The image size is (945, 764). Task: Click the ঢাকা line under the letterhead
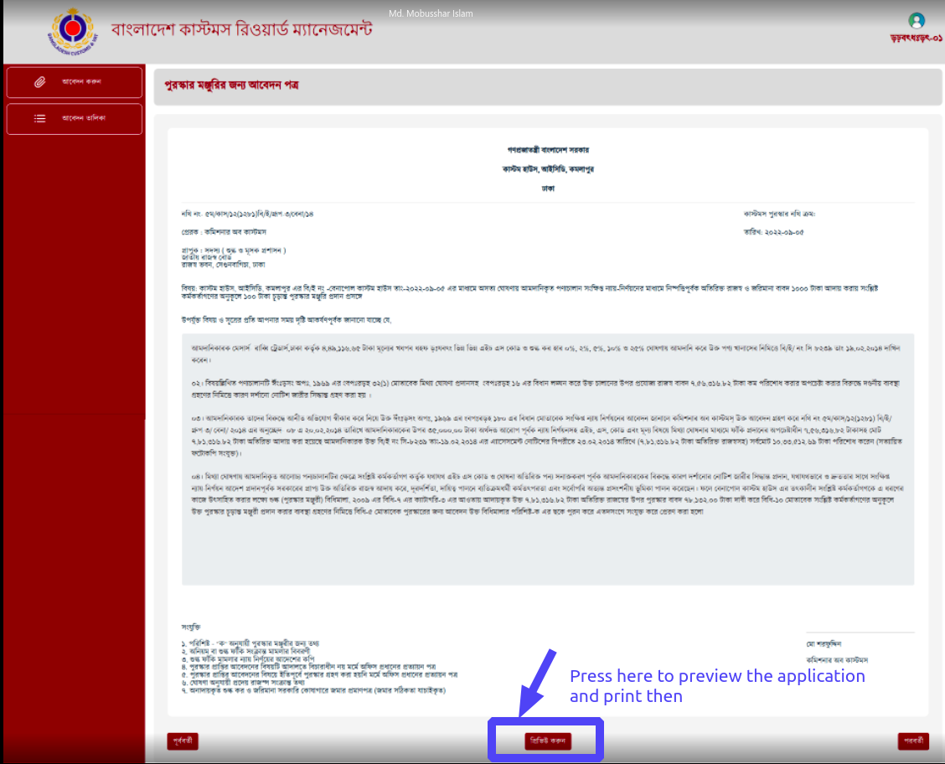[548, 188]
